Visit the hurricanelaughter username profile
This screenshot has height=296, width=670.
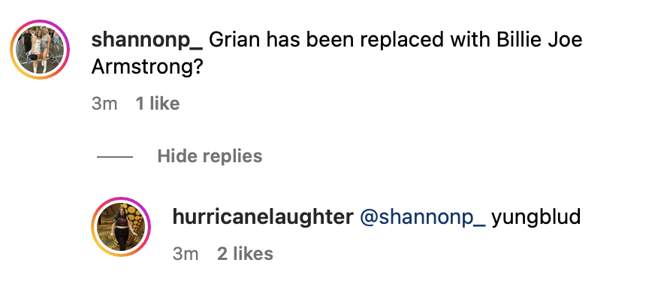pos(263,217)
